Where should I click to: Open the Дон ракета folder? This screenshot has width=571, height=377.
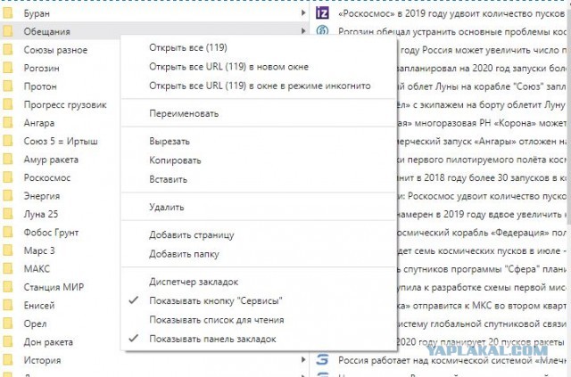pos(48,342)
